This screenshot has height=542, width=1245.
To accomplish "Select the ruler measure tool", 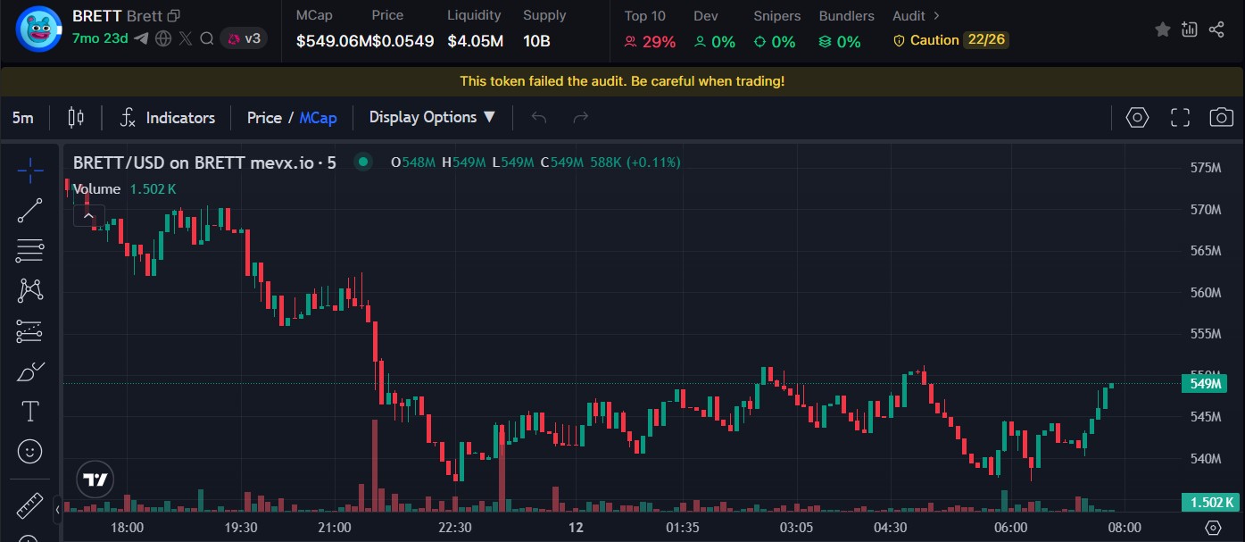I will [x=29, y=506].
